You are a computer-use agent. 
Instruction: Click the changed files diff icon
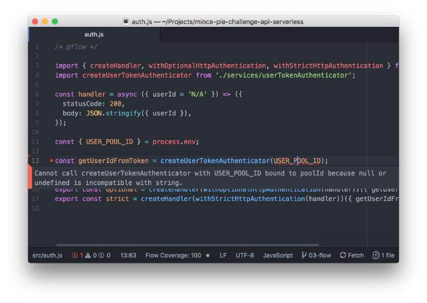coord(376,255)
